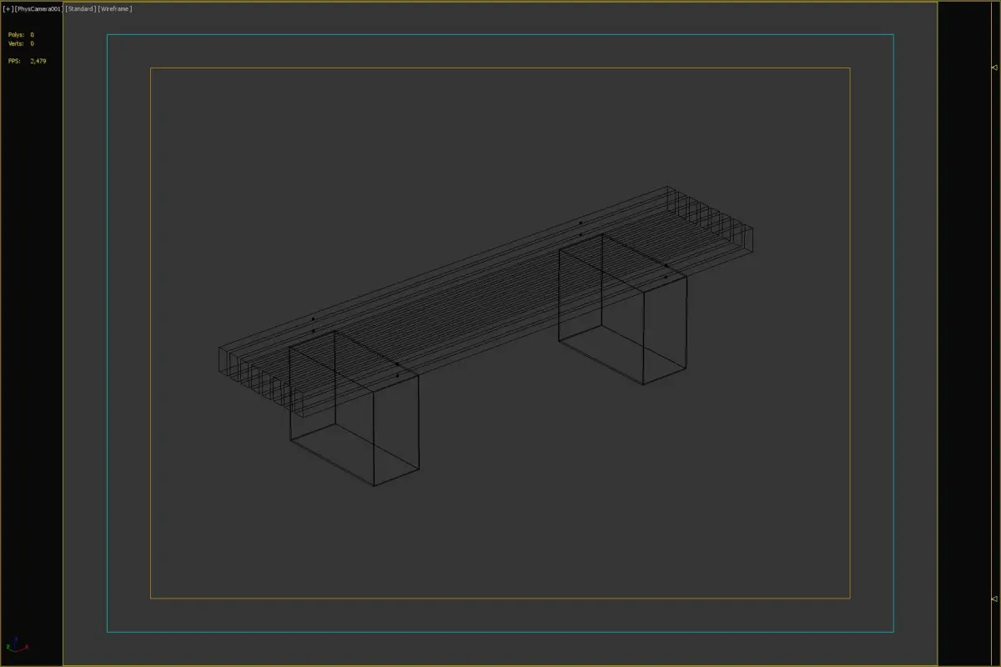Screen dimensions: 1001x667
Task: Click the XYZ axis tripod icon
Action: point(17,644)
